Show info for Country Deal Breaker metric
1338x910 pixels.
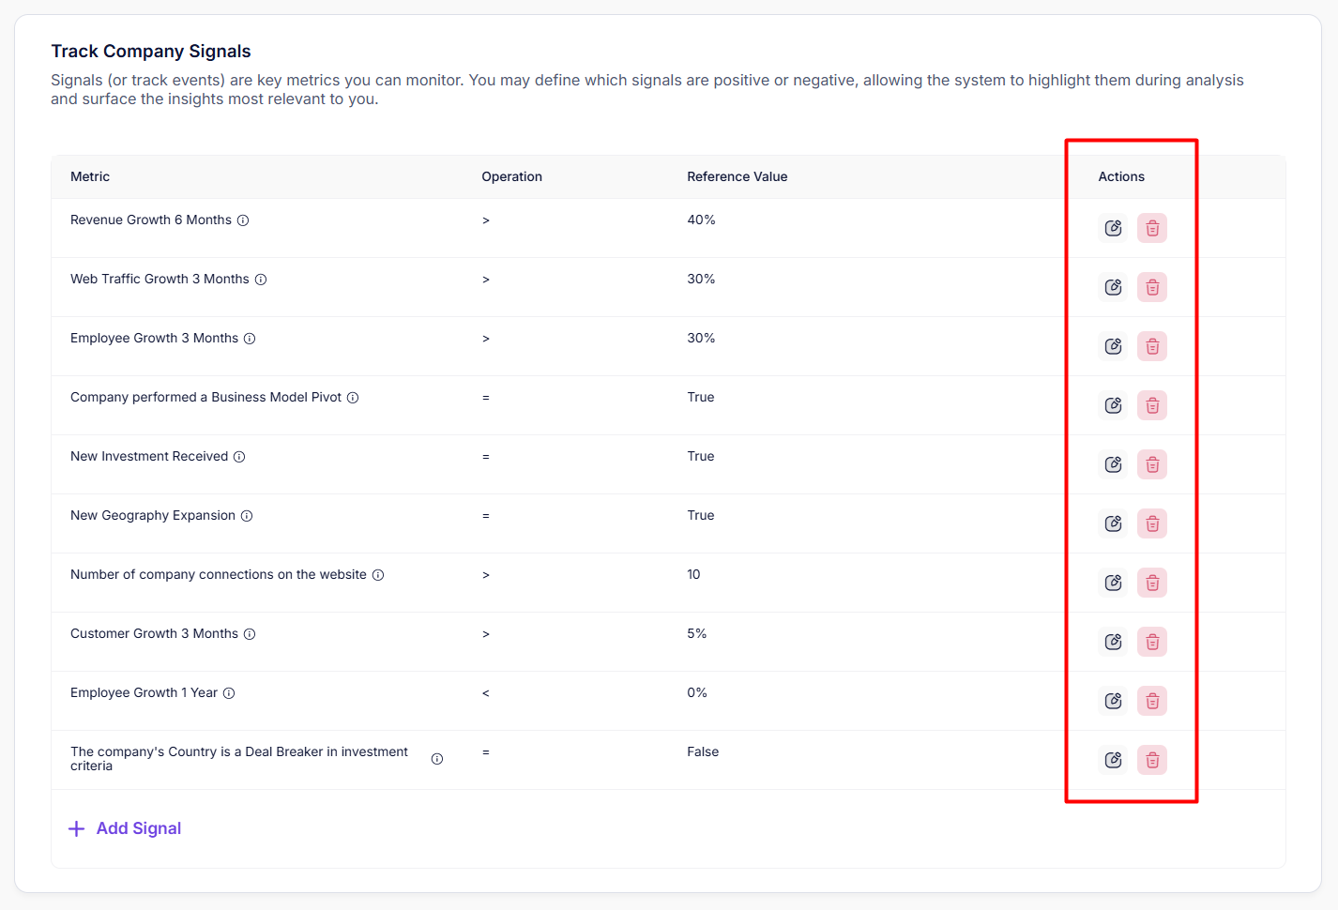[437, 759]
